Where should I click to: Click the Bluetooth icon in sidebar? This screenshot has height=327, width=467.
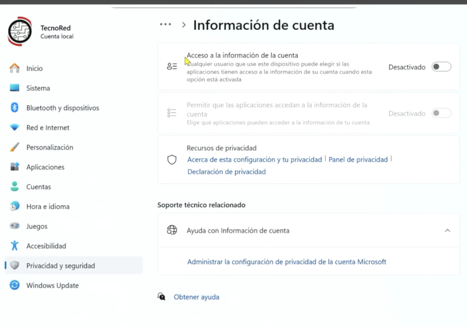[x=14, y=107]
